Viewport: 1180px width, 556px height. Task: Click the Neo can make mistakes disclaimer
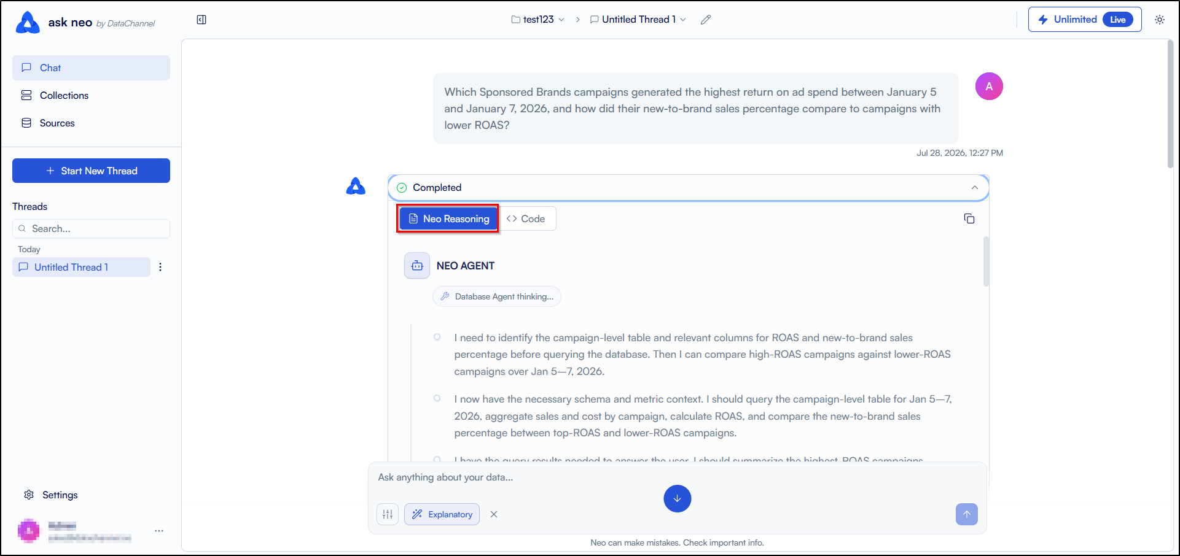677,542
